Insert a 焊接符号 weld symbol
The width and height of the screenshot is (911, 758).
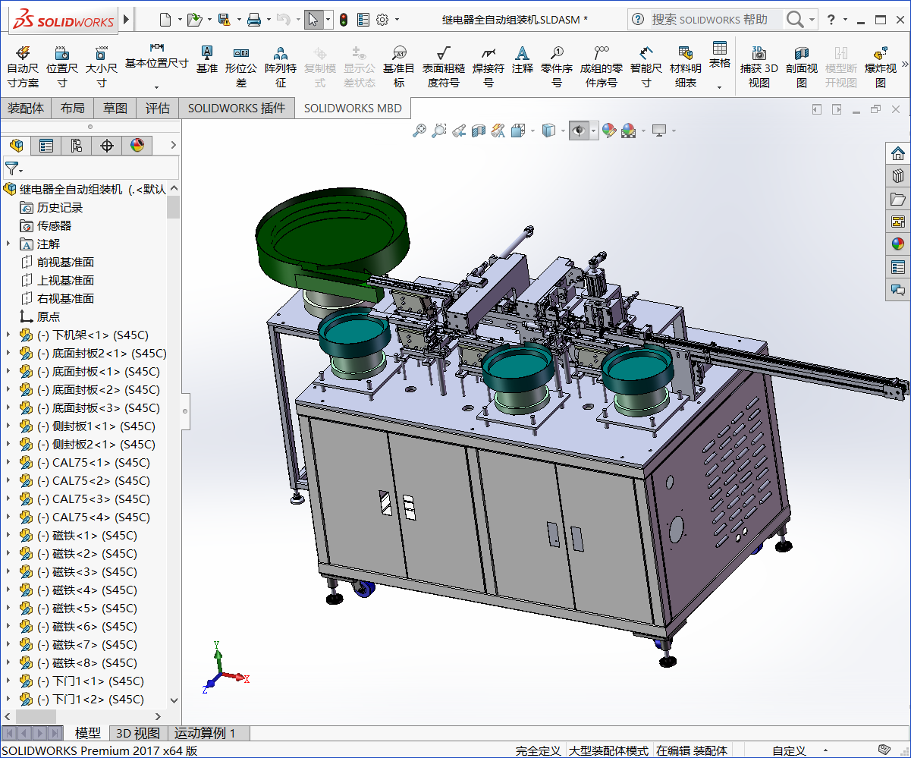488,66
